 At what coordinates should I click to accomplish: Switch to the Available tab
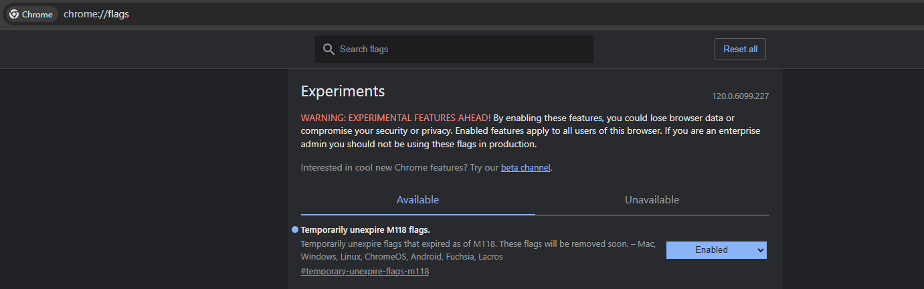418,200
